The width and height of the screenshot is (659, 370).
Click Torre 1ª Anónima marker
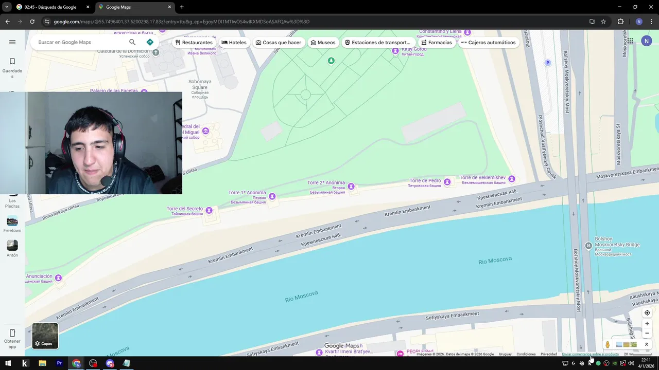272,196
